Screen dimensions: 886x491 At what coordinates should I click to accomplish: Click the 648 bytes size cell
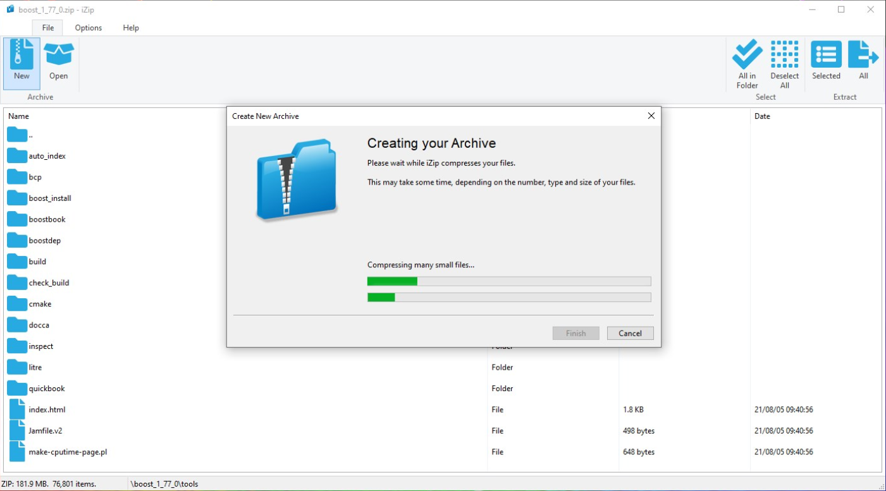639,452
